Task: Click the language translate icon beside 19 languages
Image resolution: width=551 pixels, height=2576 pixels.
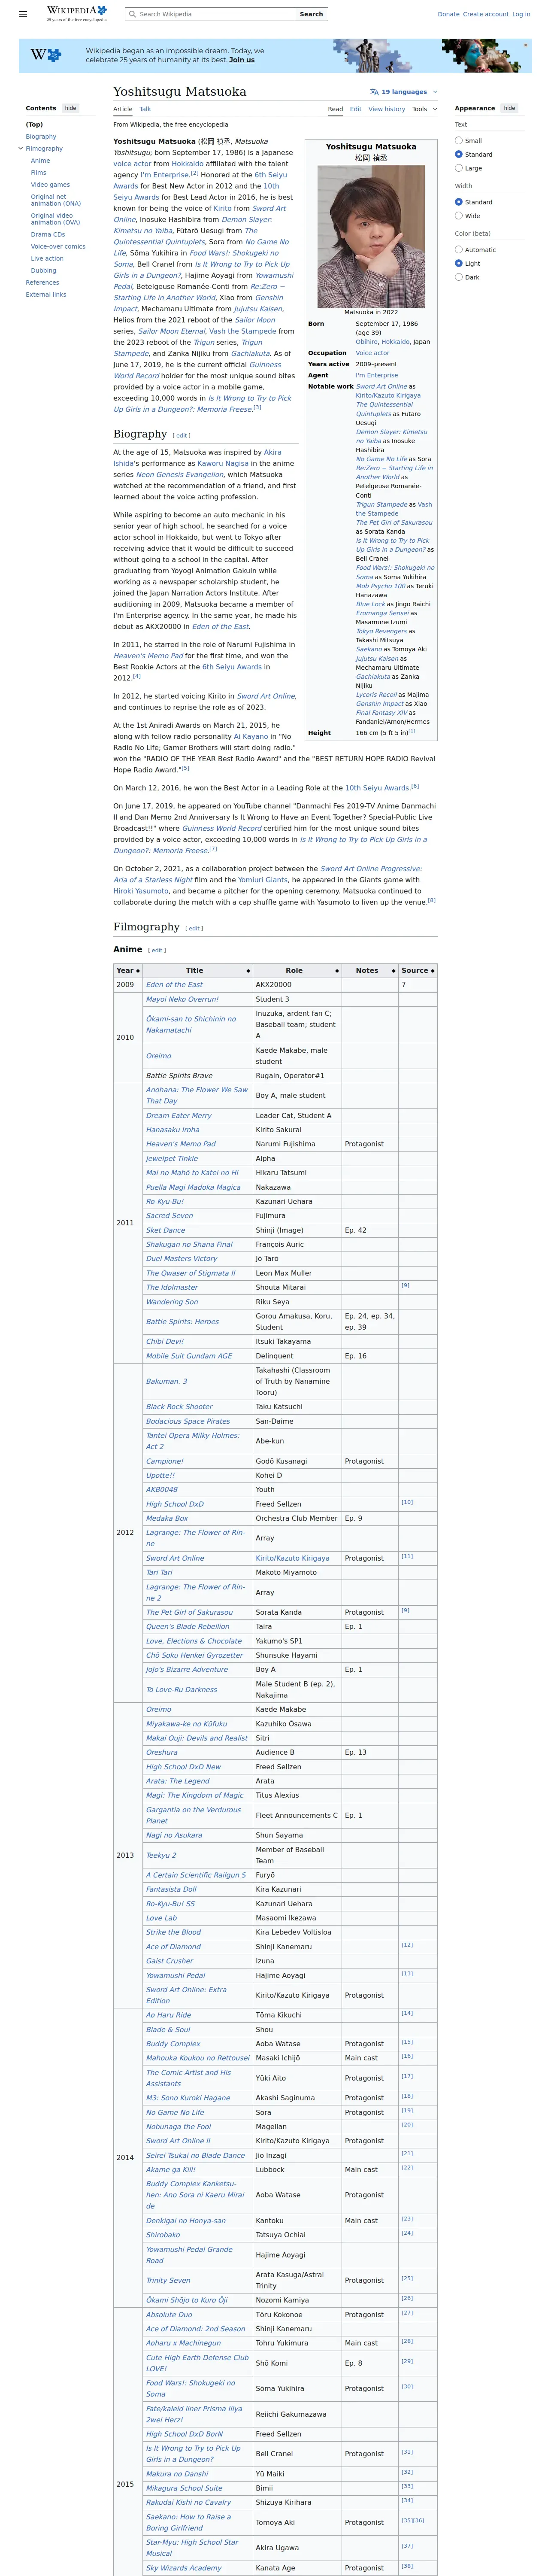Action: click(x=374, y=92)
